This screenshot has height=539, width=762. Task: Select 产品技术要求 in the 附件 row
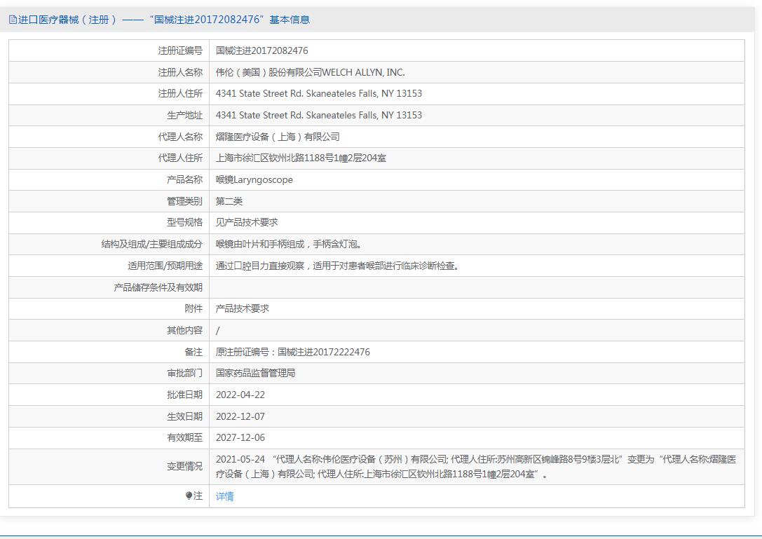point(242,308)
